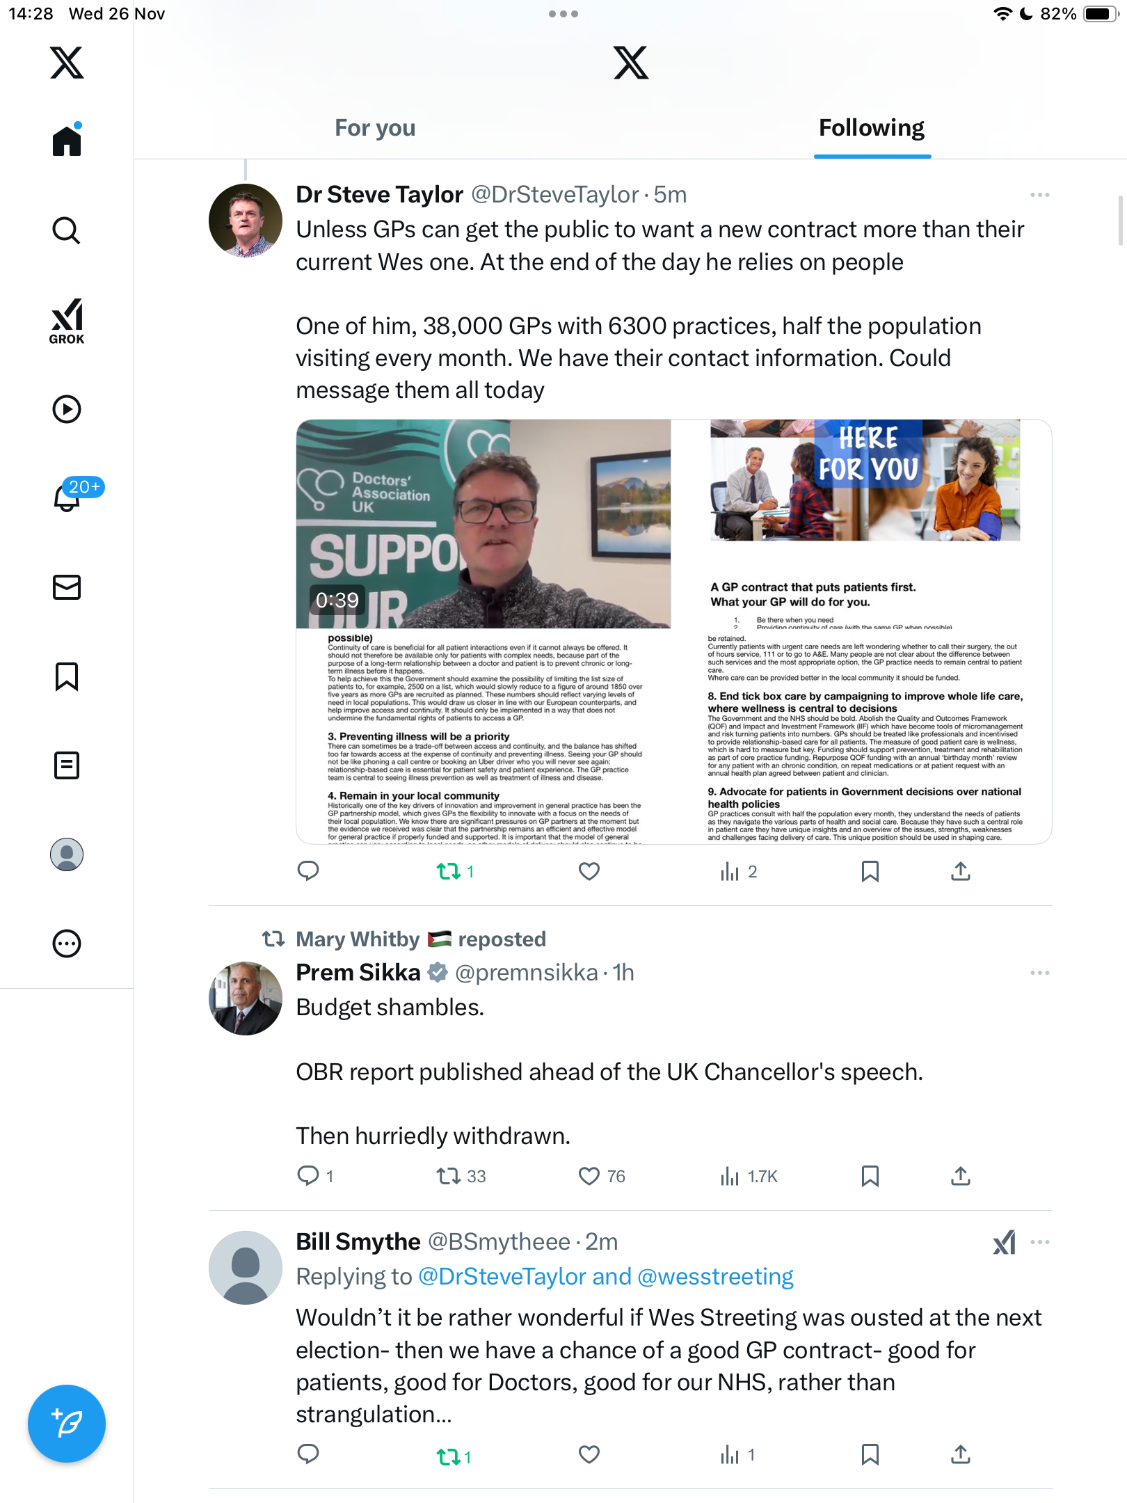Open Bookmarks in the sidebar
Image resolution: width=1127 pixels, height=1503 pixels.
click(67, 676)
